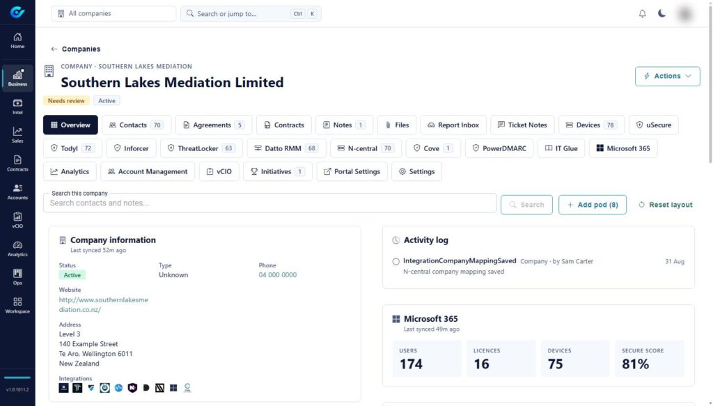Open the user profile avatar
Image resolution: width=713 pixels, height=406 pixels.
(x=684, y=14)
